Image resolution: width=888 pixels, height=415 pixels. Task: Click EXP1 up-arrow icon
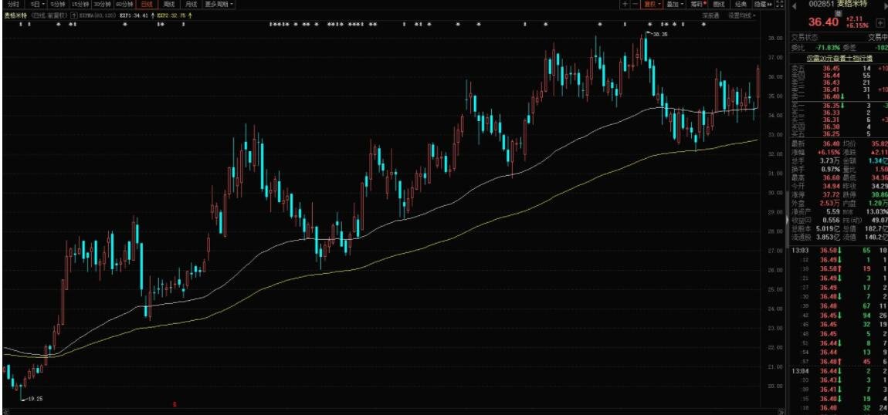pos(153,15)
